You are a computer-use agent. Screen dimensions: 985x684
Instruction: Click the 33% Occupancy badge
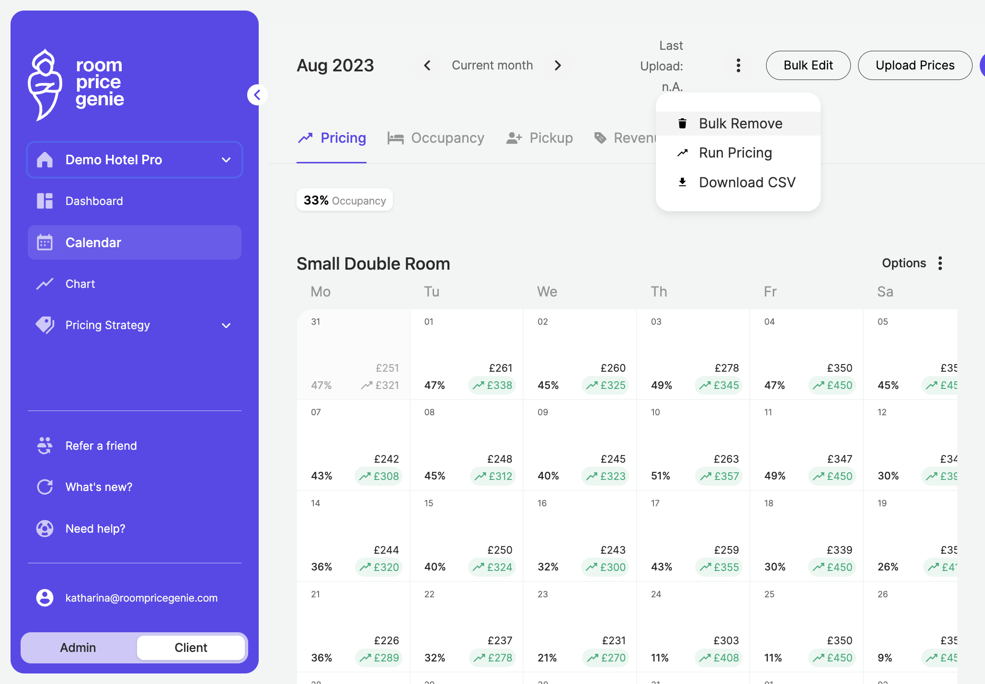344,200
